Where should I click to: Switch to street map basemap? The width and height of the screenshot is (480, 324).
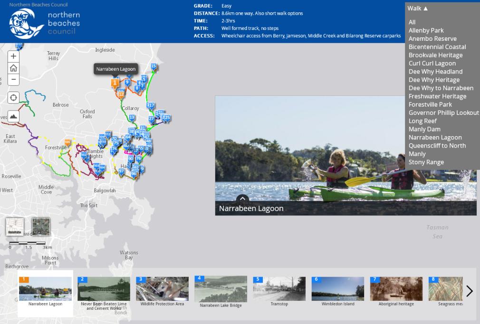click(15, 226)
